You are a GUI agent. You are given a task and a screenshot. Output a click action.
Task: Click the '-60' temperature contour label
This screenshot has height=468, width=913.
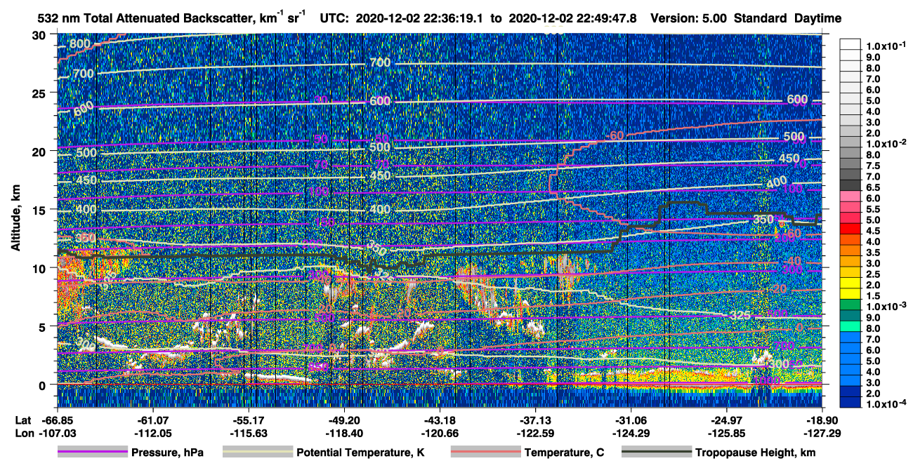[x=614, y=135]
